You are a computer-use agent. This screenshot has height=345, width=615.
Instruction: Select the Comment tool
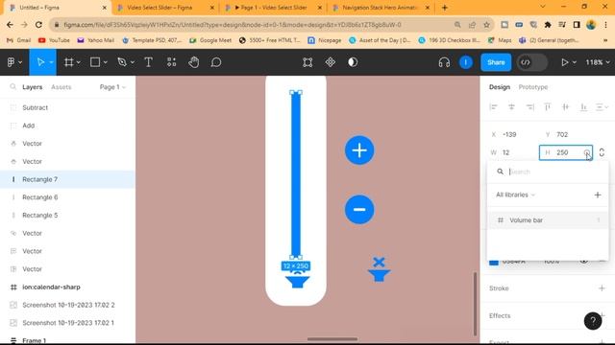[x=215, y=62]
